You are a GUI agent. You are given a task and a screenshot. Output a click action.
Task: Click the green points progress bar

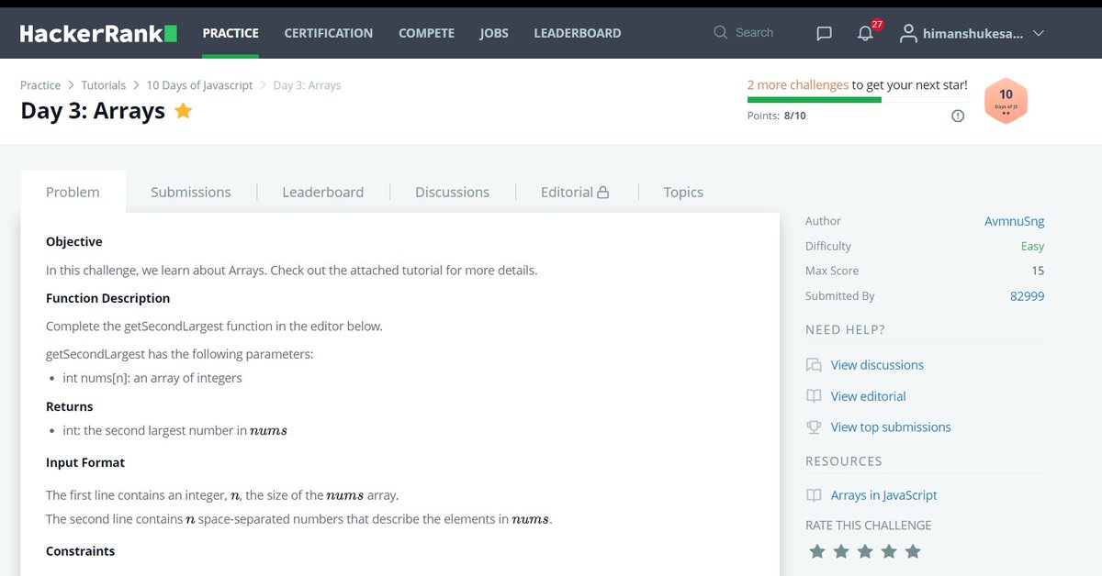(815, 99)
